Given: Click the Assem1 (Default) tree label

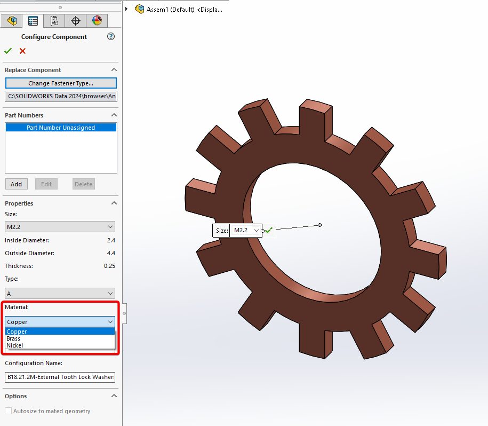Looking at the screenshot, I should click(x=184, y=10).
